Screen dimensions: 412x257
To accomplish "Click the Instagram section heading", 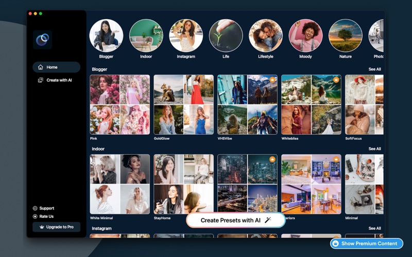I will click(x=101, y=228).
